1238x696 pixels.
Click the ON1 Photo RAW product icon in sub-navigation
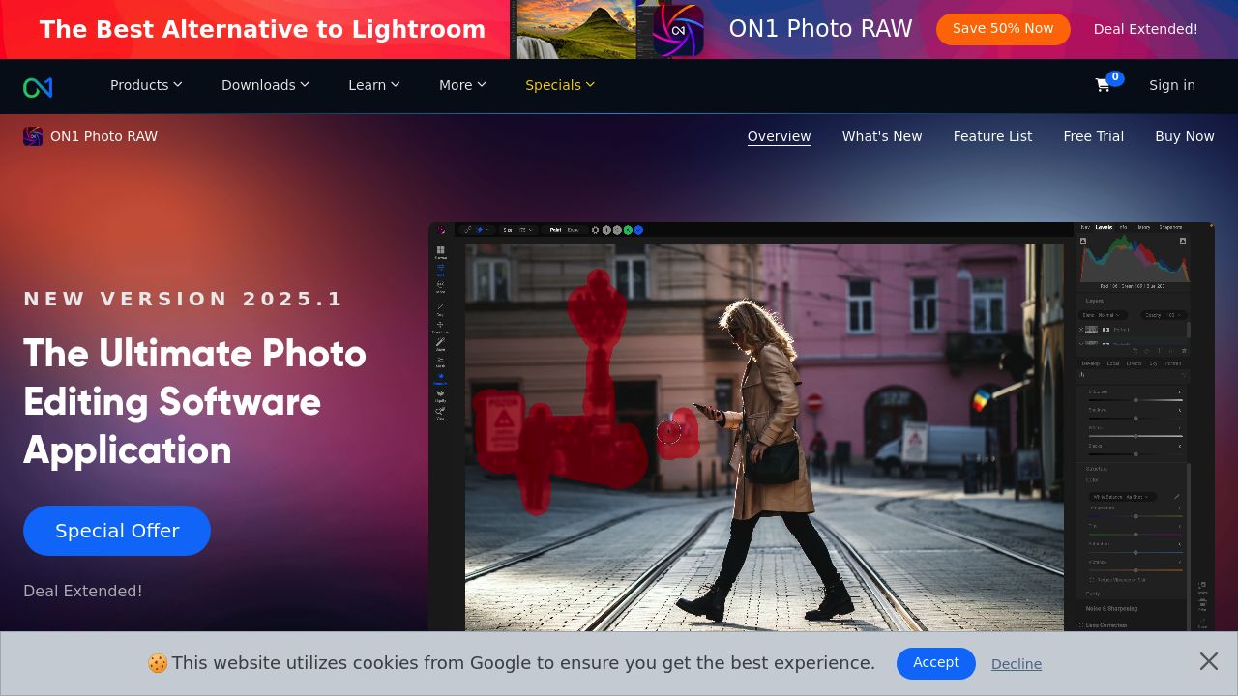33,136
